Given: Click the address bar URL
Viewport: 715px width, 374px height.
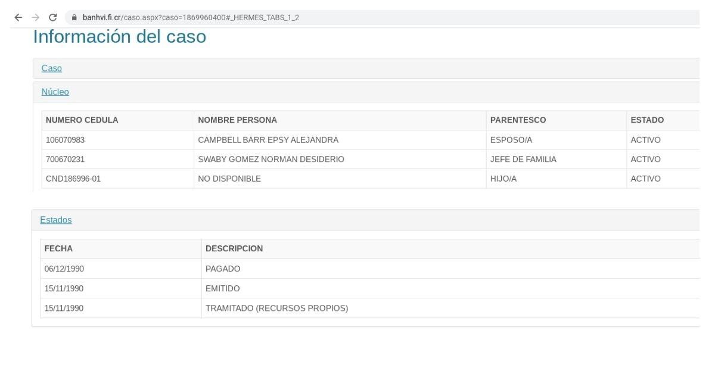Looking at the screenshot, I should pos(191,17).
